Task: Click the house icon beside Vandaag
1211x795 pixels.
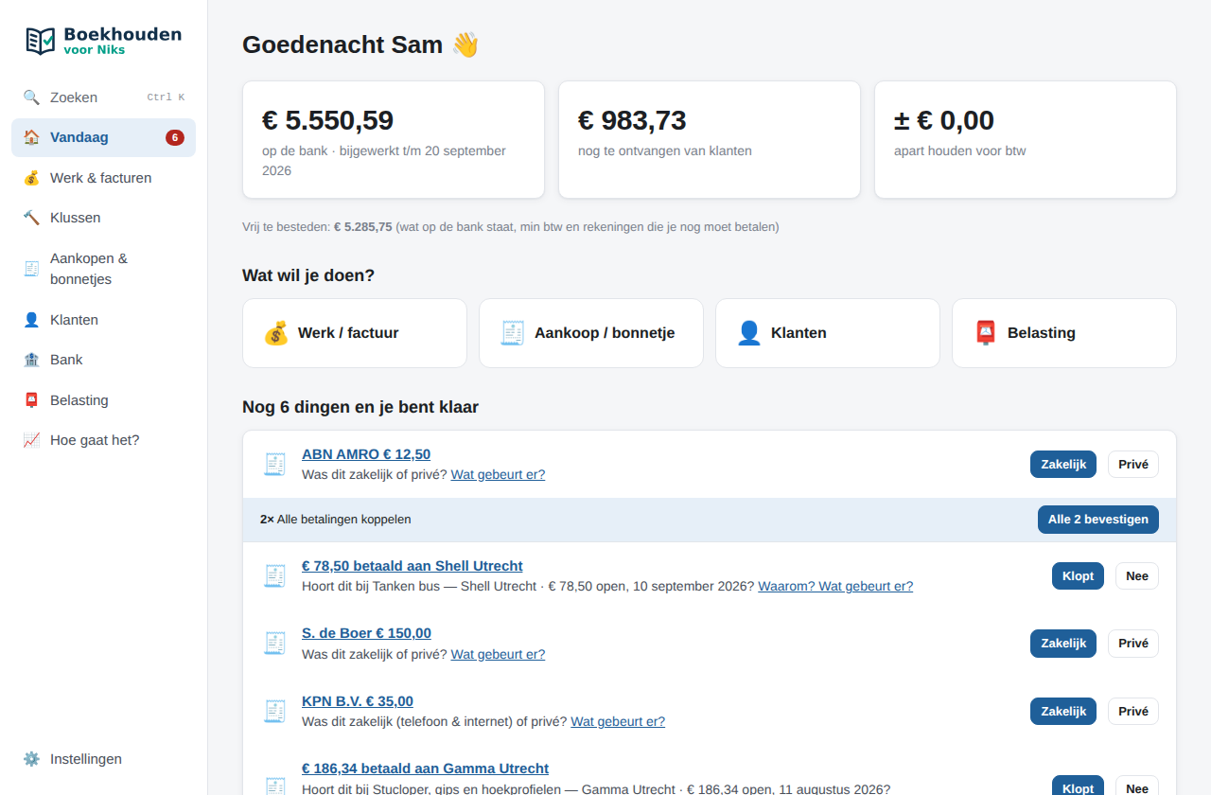Action: 31,137
